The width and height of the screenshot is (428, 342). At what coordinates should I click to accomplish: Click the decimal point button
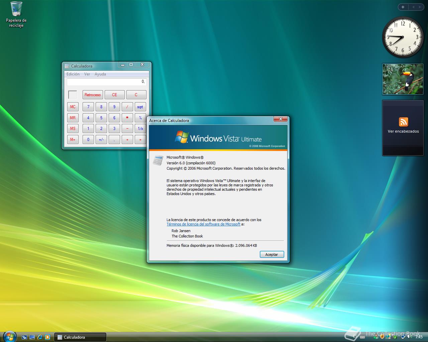(114, 140)
